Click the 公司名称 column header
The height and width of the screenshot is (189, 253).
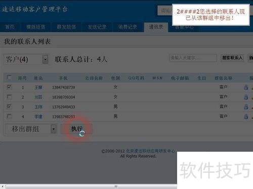(x=94, y=78)
